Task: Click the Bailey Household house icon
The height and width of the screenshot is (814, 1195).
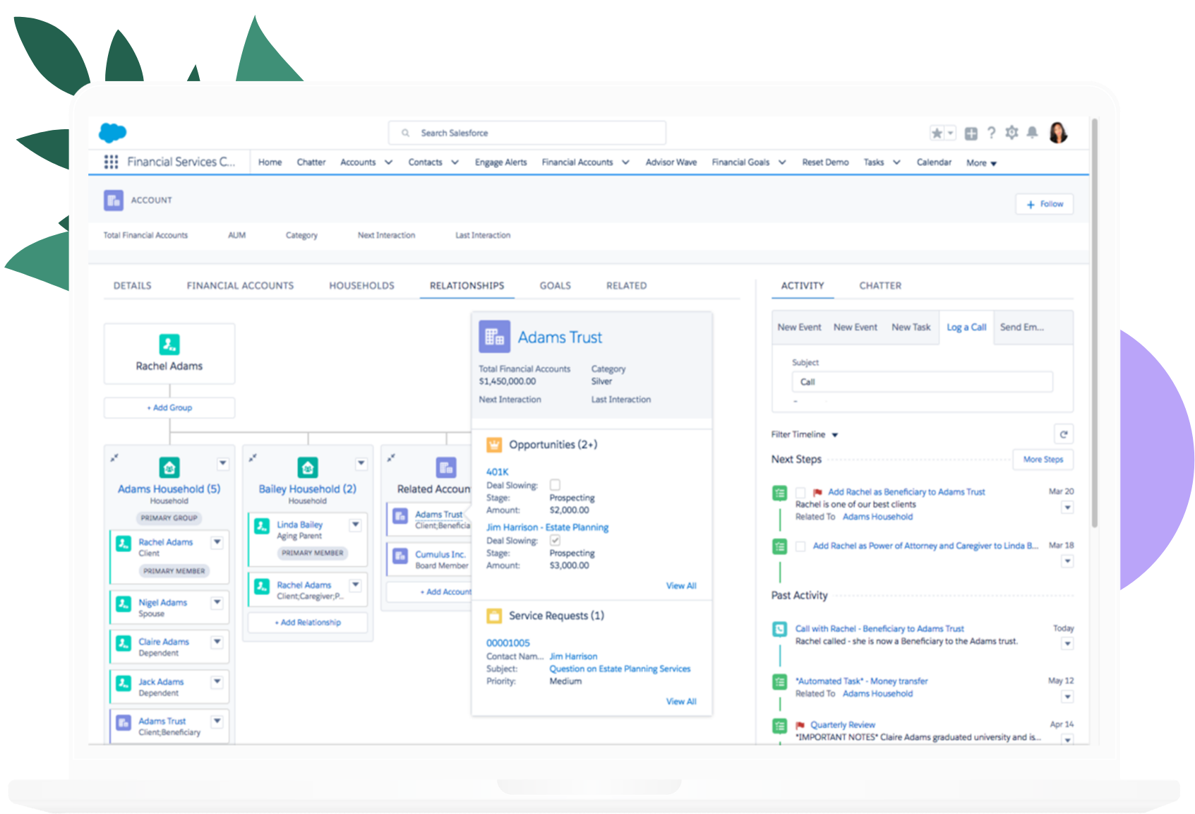Action: [308, 467]
